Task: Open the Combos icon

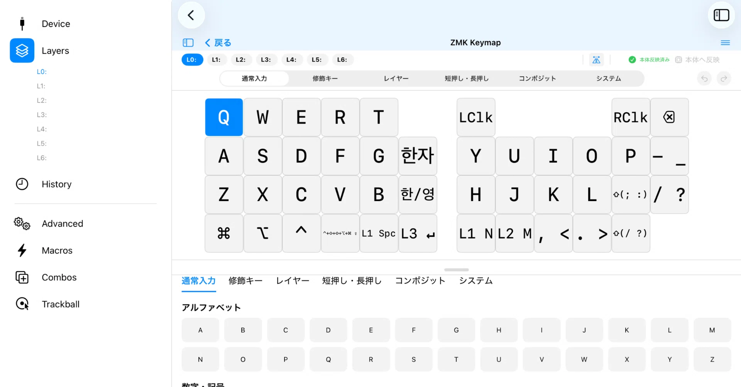Action: (22, 277)
